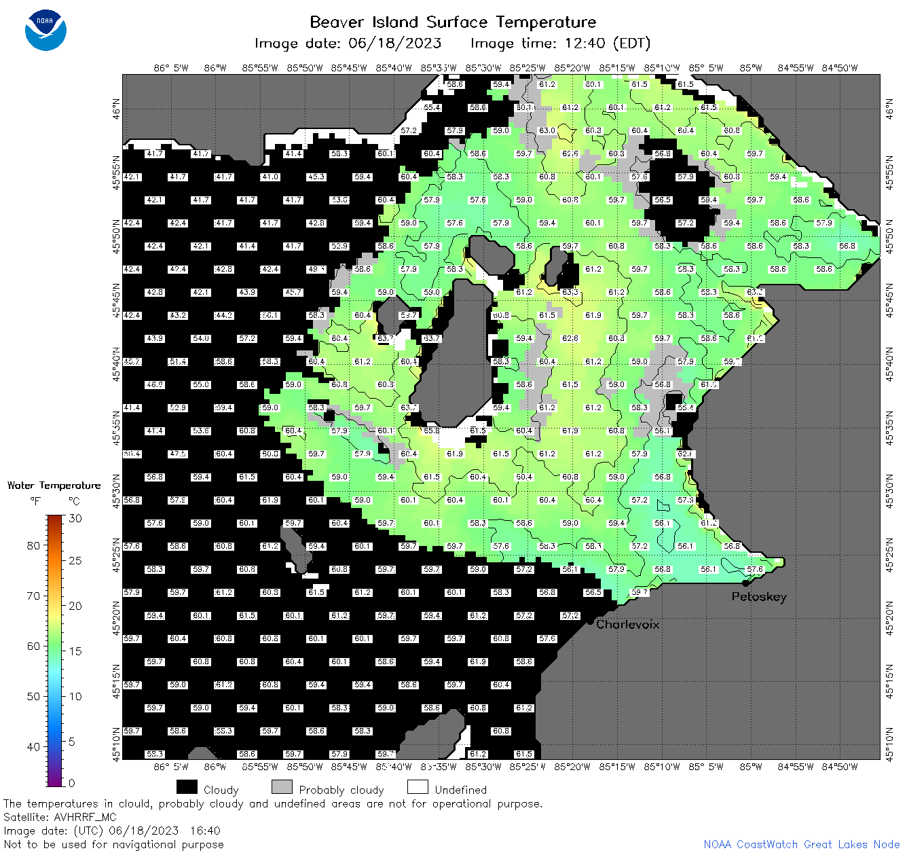Click the 47.5 temperature reading
This screenshot has height=855, width=907.
click(178, 454)
